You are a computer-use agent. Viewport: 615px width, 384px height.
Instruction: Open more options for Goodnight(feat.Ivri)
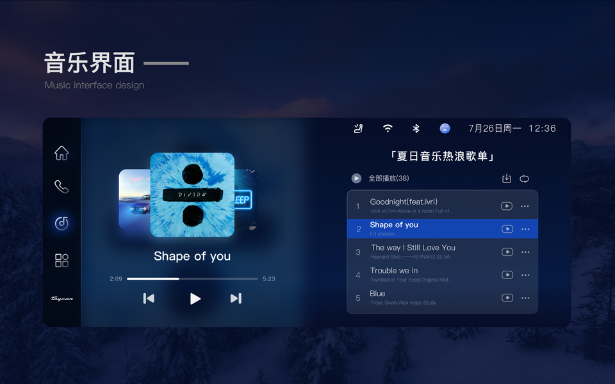[x=525, y=206]
